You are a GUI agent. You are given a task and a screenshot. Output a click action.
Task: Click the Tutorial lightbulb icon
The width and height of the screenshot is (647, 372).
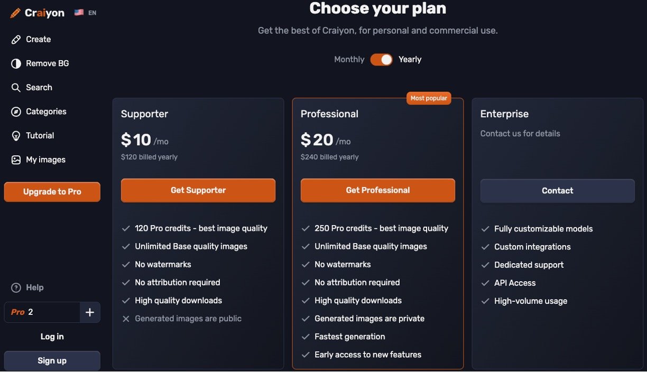(16, 136)
